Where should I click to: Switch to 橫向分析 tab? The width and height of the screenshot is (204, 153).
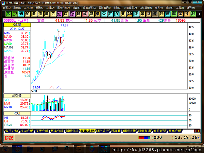pyautogui.click(x=27, y=131)
